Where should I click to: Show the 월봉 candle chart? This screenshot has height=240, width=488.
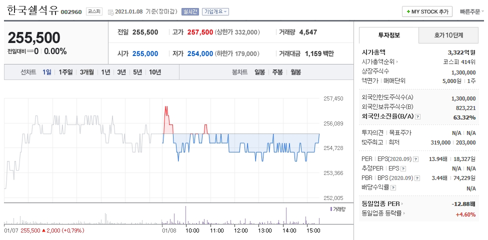[295, 72]
